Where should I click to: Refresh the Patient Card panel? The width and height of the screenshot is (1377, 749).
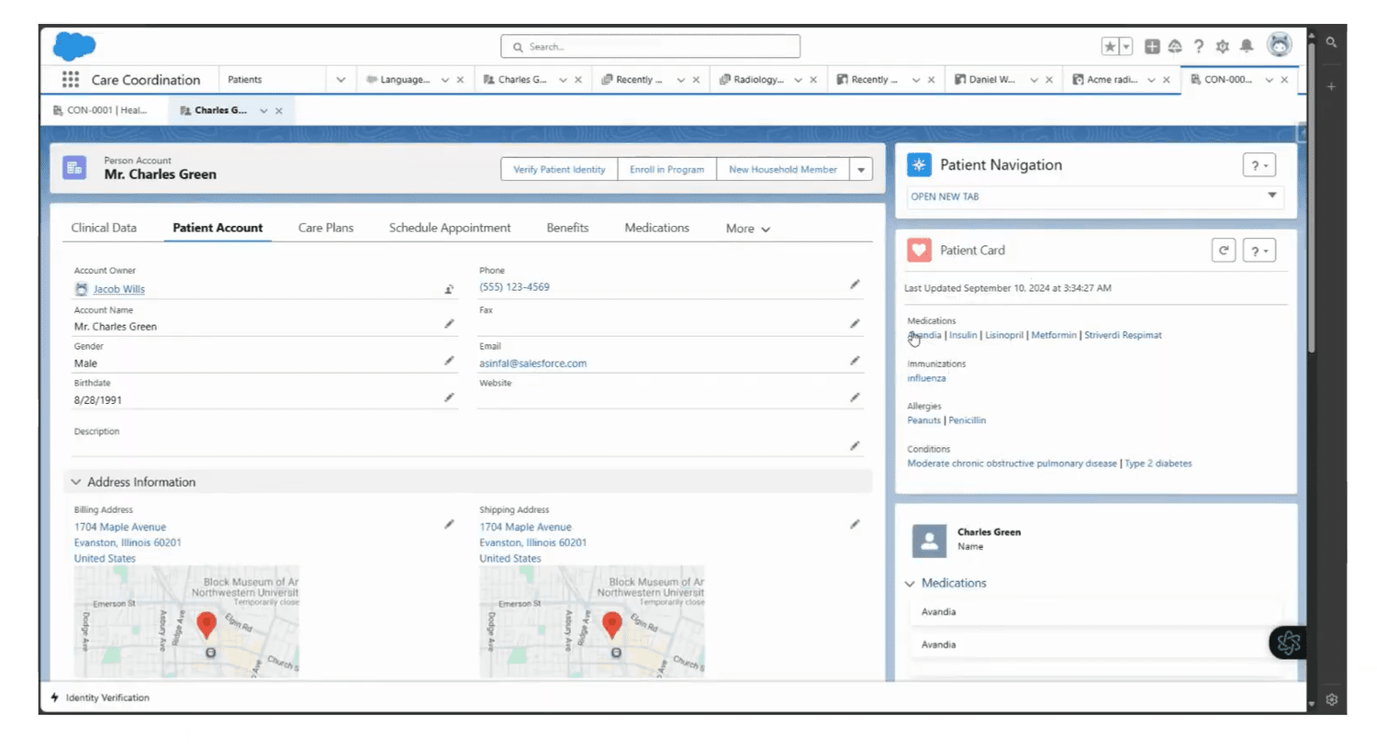(1223, 250)
